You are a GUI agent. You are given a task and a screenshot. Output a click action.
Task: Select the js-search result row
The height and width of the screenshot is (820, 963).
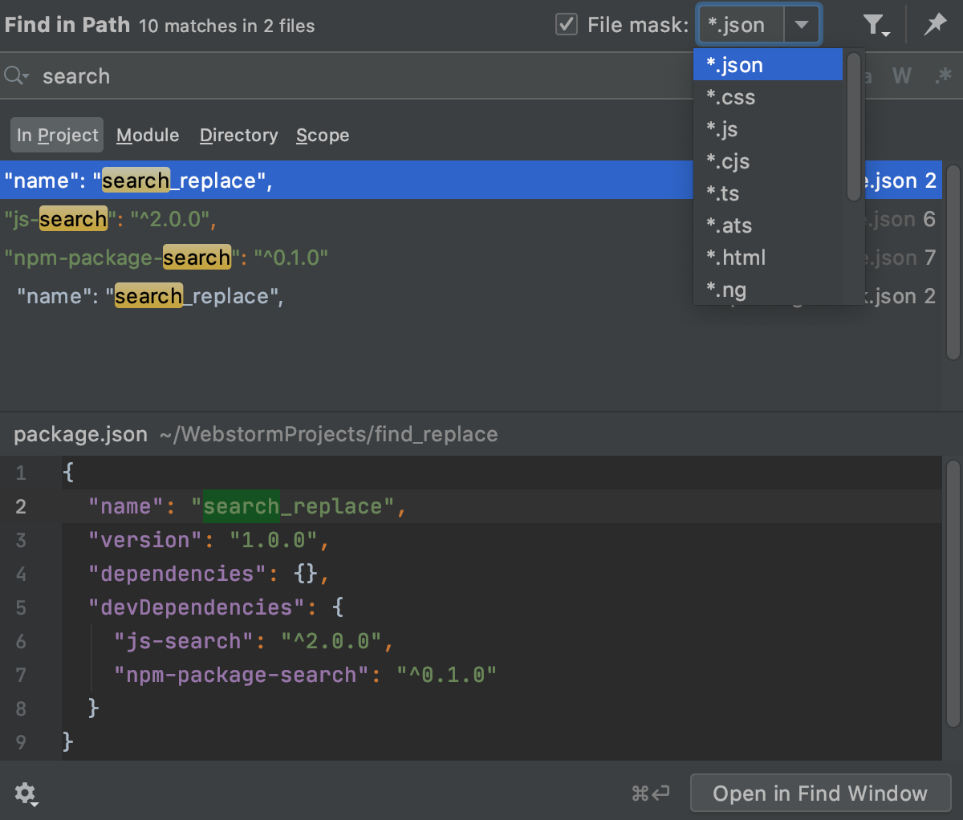321,219
